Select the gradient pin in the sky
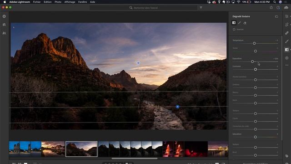 [x=138, y=63]
